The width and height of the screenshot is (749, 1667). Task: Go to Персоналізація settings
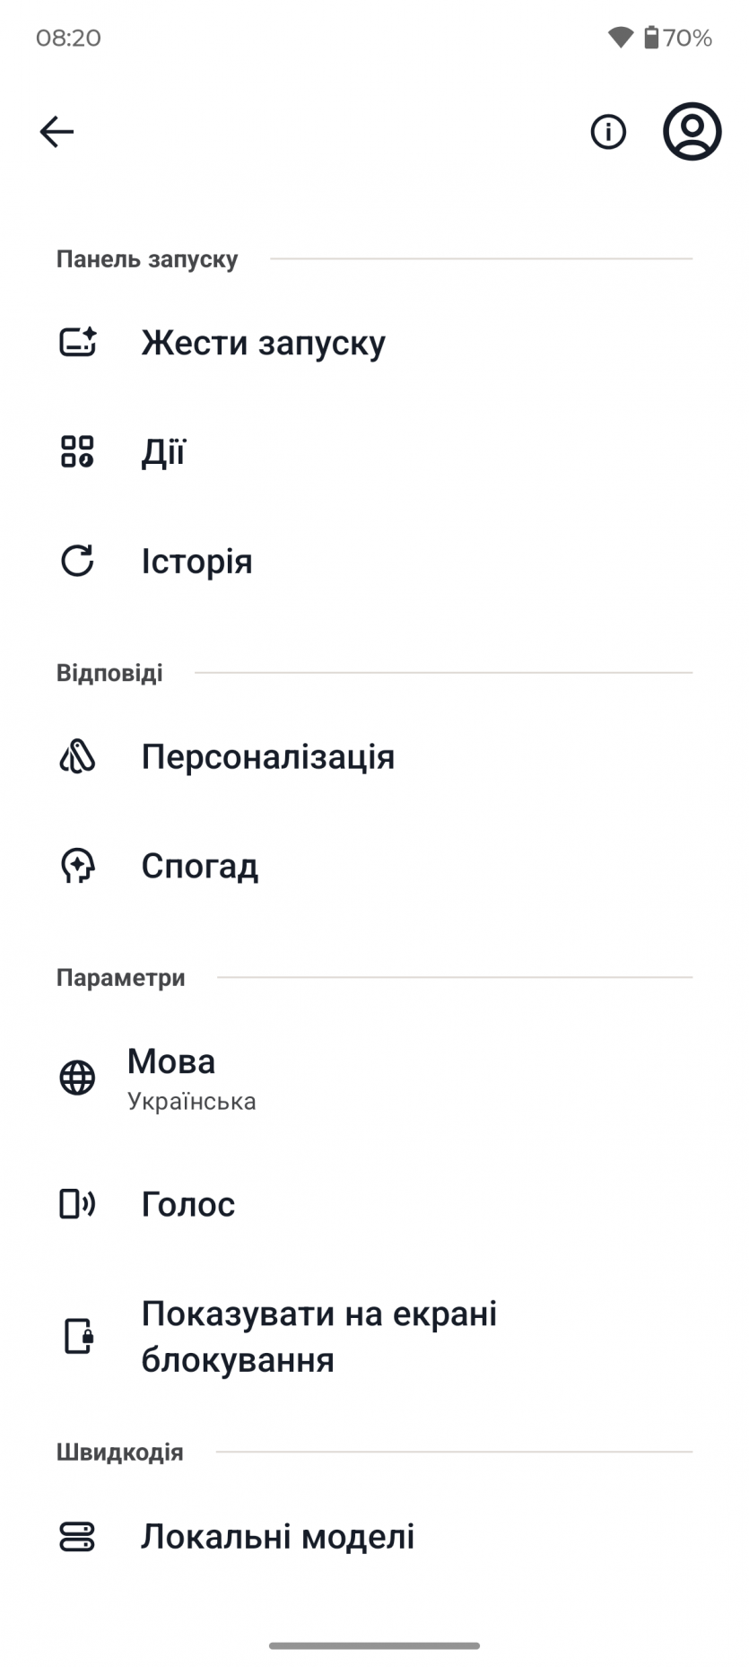[268, 757]
